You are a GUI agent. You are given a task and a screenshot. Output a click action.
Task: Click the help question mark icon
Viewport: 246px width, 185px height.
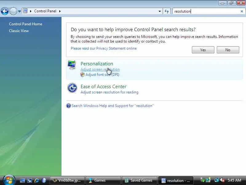click(x=68, y=106)
